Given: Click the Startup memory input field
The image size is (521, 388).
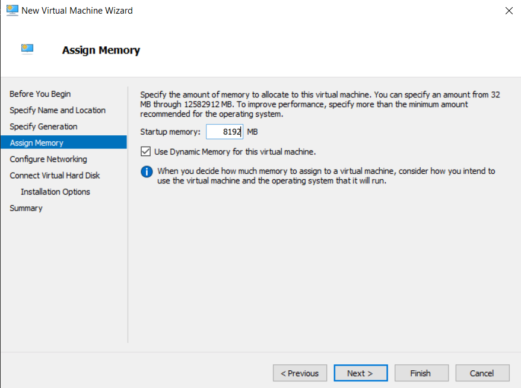Looking at the screenshot, I should [225, 132].
